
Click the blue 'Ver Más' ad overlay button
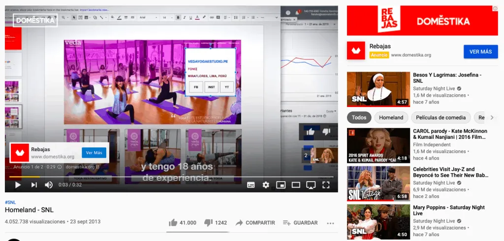pos(94,153)
